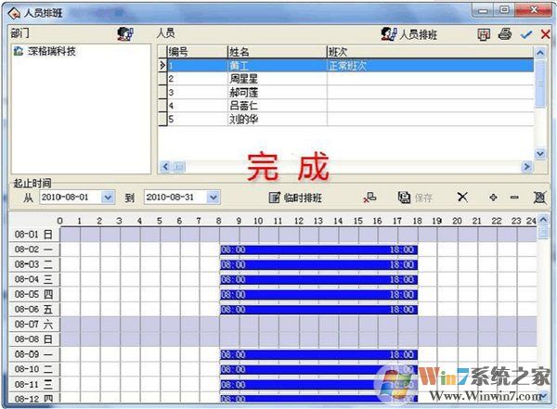557x409 pixels.
Task: Select the 08-04 三 date row header
Action: (x=33, y=279)
